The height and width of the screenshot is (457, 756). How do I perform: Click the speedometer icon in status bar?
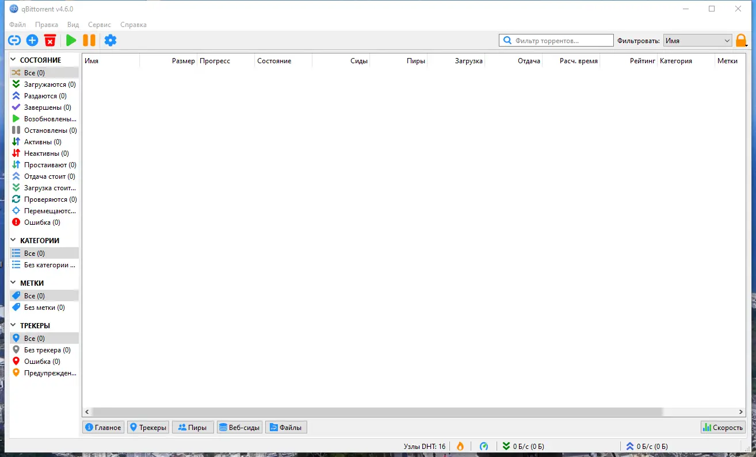pos(484,446)
